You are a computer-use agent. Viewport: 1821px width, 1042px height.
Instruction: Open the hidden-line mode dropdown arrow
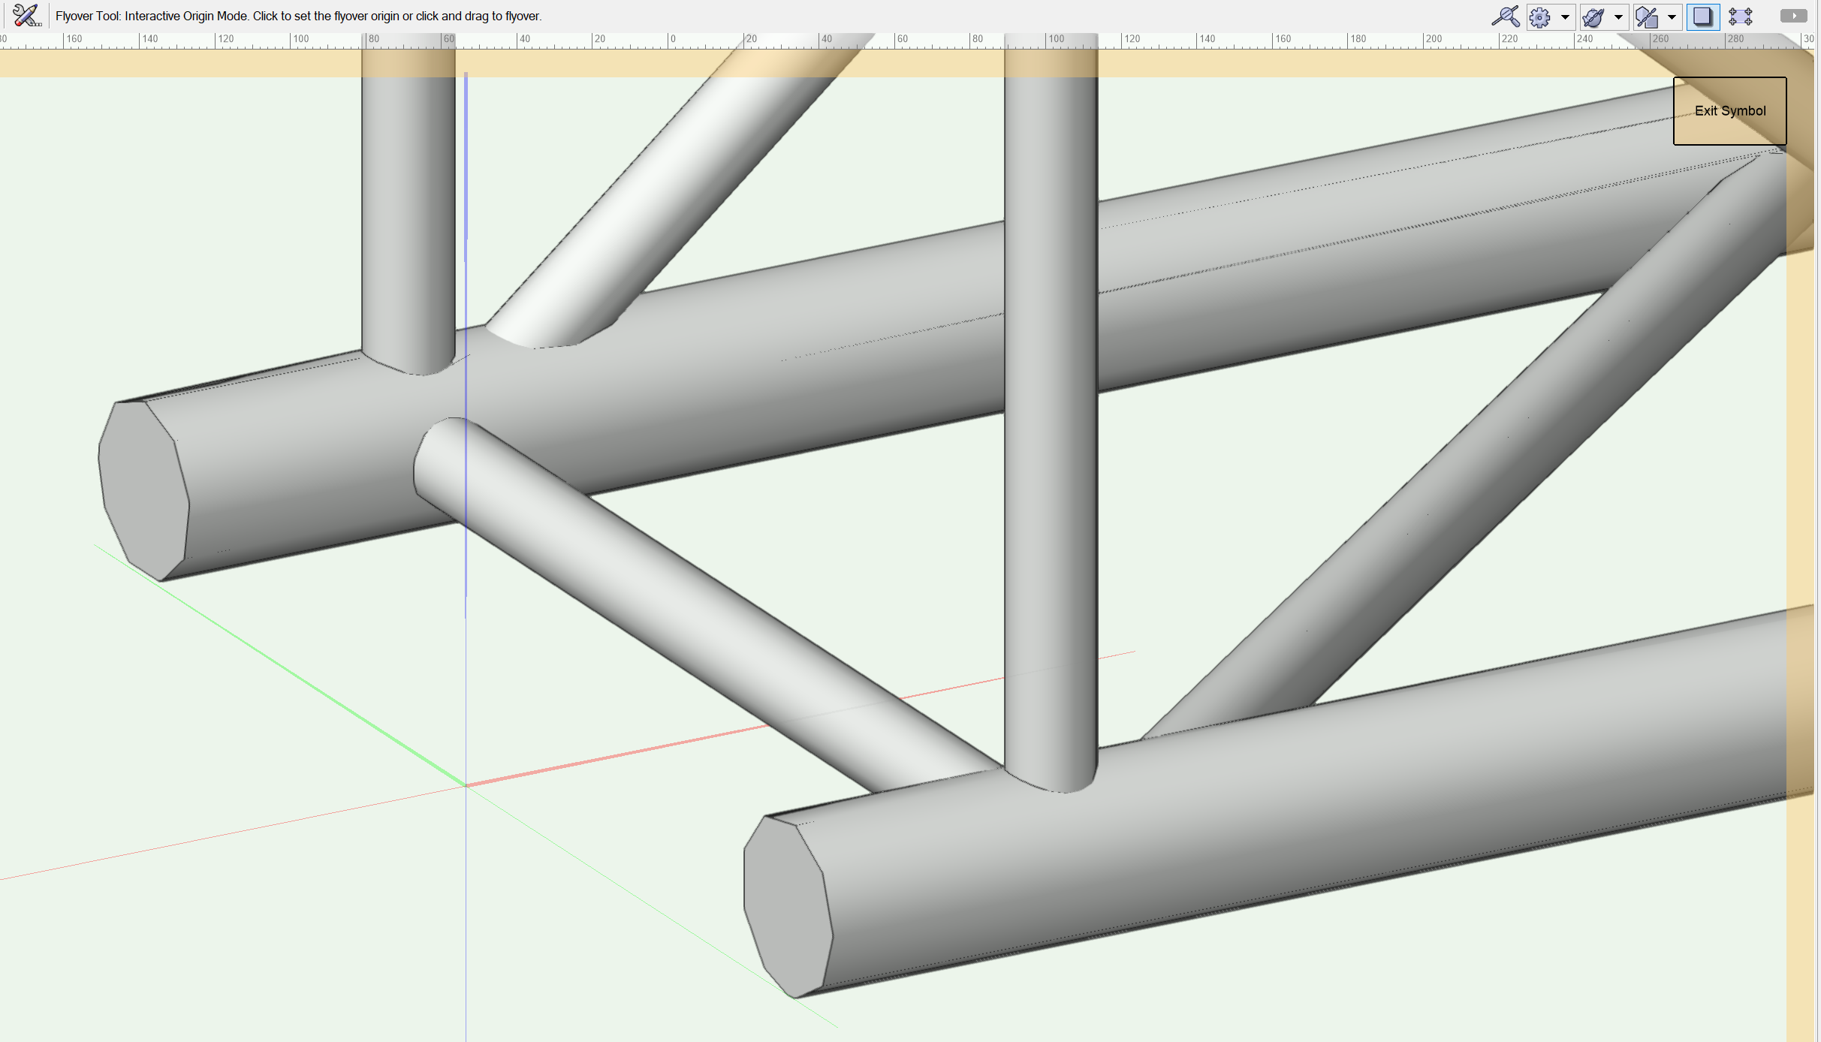point(1672,17)
